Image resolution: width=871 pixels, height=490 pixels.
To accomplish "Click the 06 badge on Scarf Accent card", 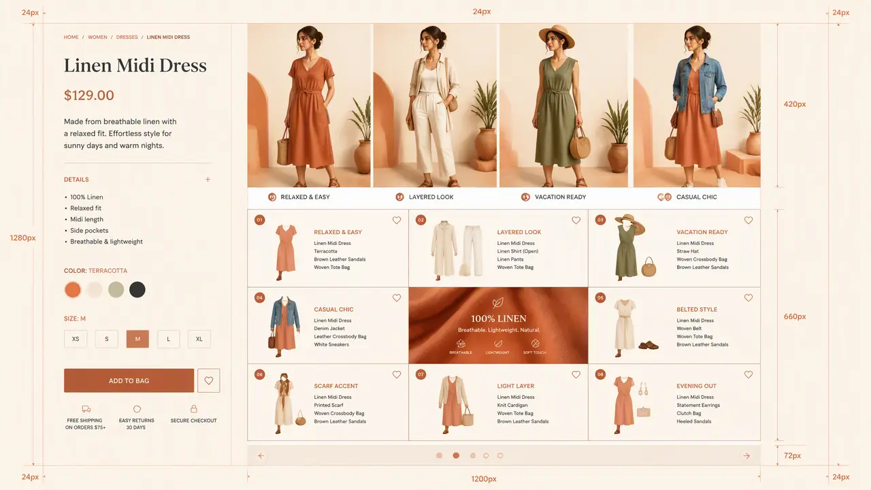I will pyautogui.click(x=259, y=374).
